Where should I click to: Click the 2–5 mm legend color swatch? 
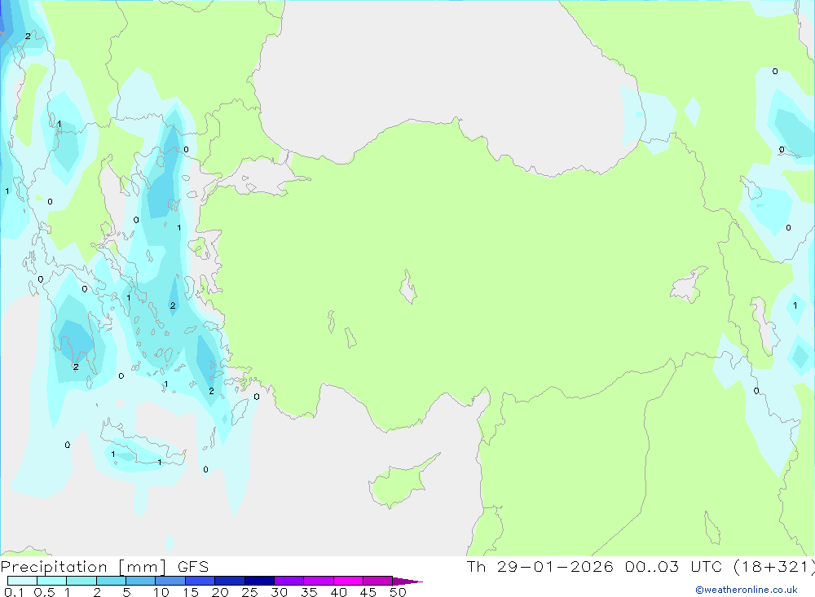111,581
